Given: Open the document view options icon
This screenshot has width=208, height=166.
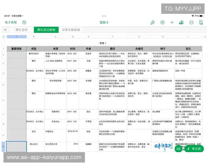Looking at the screenshot, I should pos(201,22).
